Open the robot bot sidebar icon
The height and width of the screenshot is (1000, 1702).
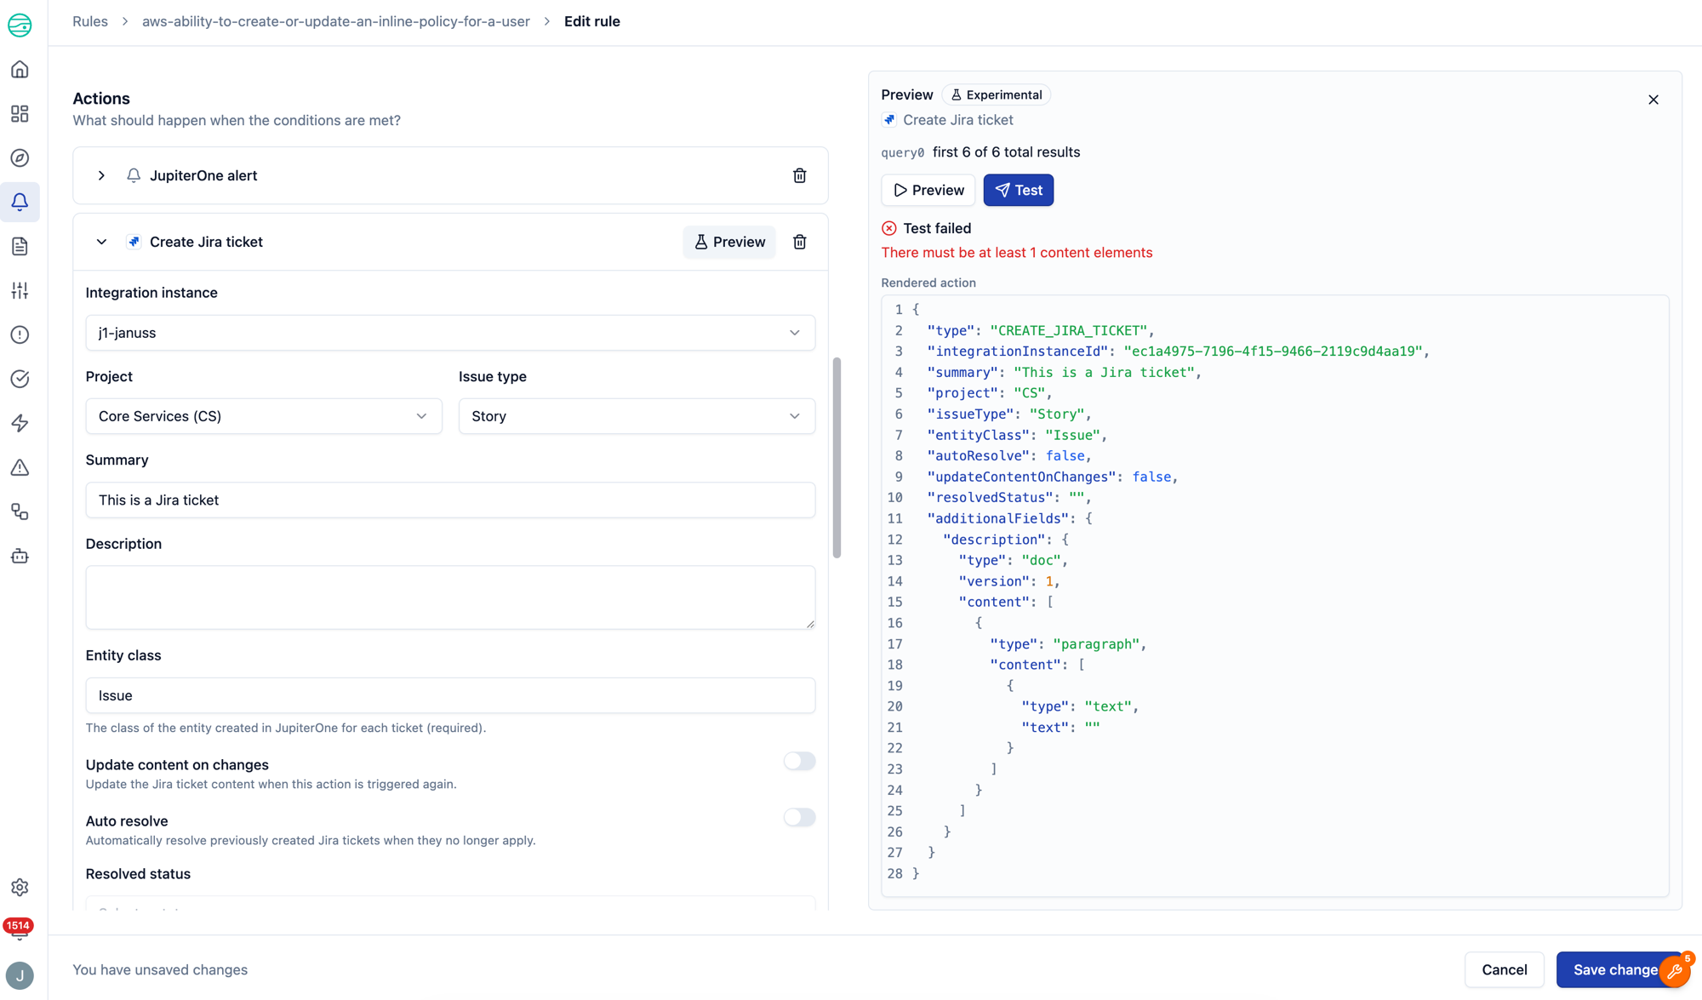click(20, 557)
